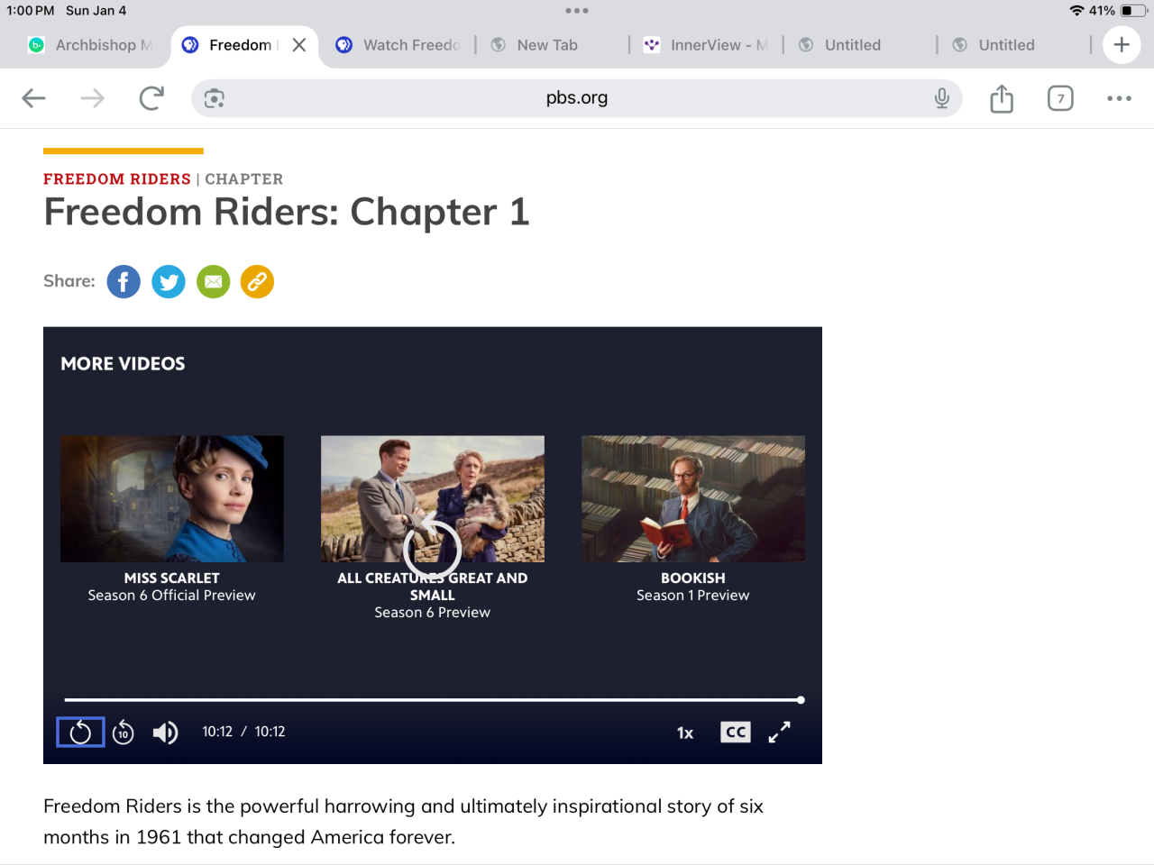This screenshot has width=1154, height=865.
Task: Click the CHAPTER category label
Action: click(x=243, y=179)
